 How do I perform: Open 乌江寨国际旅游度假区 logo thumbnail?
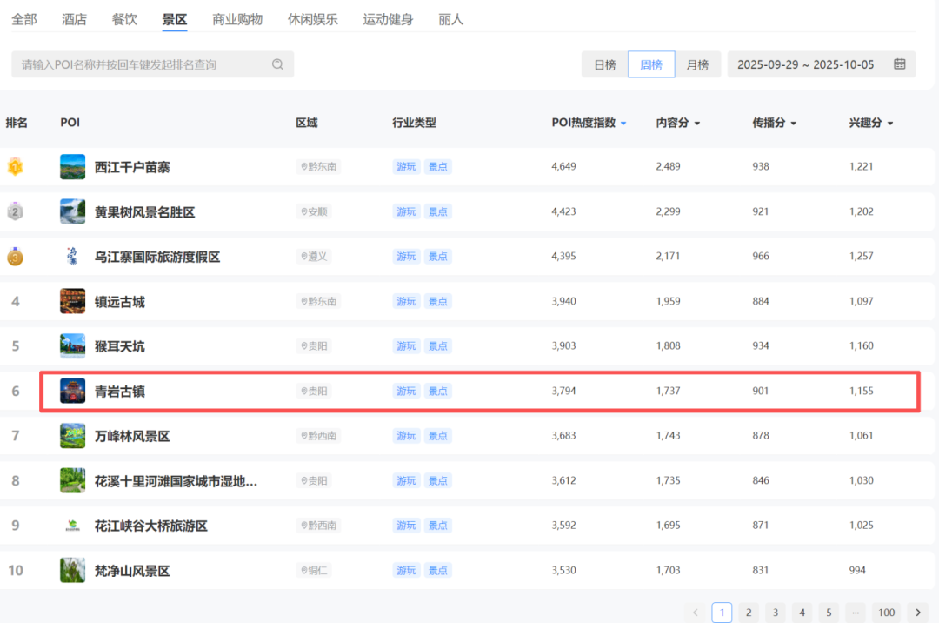[x=73, y=257]
